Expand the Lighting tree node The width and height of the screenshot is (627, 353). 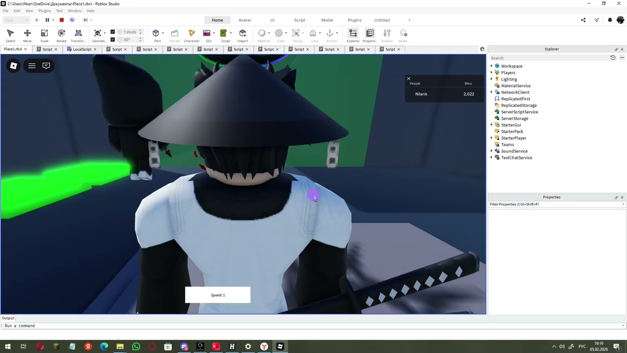(x=491, y=79)
